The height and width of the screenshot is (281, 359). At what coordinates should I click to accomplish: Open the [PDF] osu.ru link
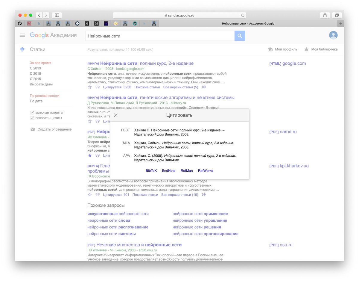(281, 245)
